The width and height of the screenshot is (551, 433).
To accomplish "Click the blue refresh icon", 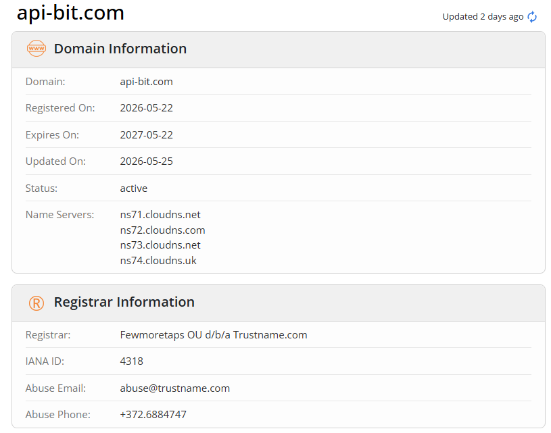I will tap(532, 17).
